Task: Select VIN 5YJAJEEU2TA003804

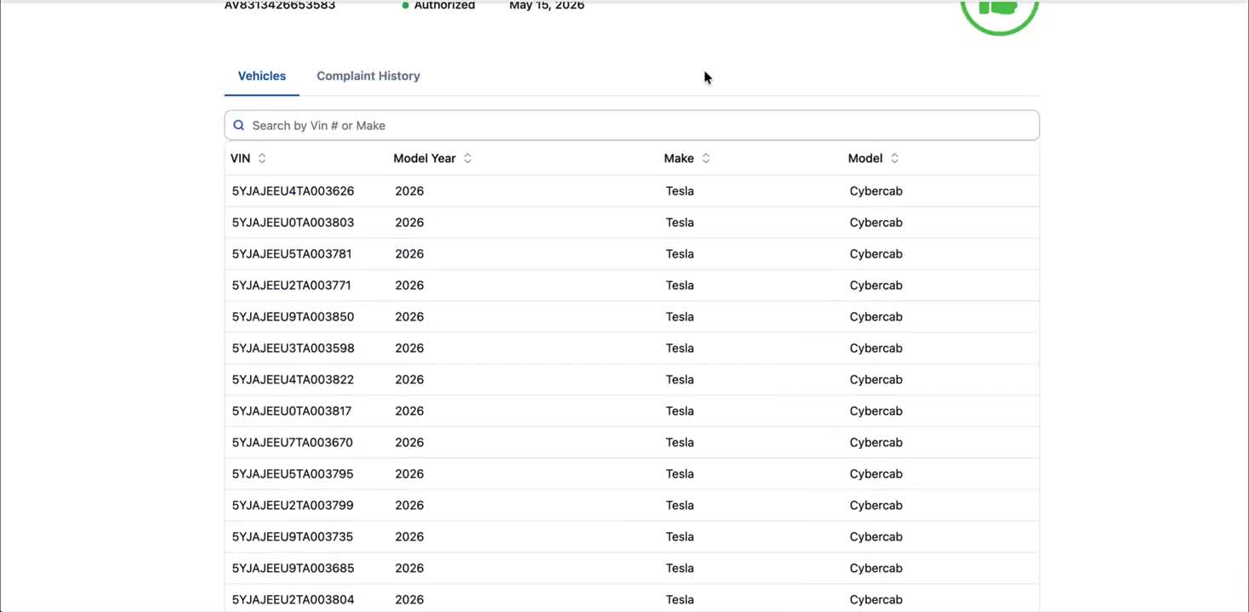Action: click(x=293, y=600)
